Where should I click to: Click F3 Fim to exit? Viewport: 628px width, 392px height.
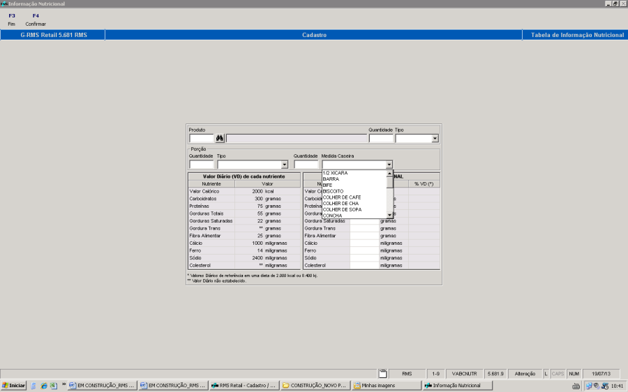click(12, 20)
